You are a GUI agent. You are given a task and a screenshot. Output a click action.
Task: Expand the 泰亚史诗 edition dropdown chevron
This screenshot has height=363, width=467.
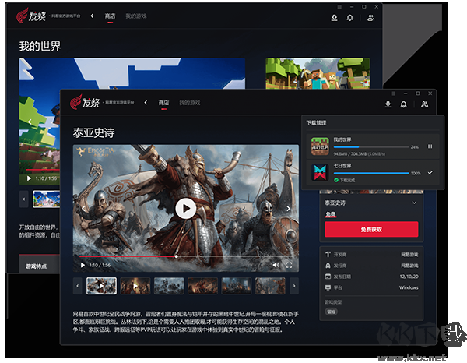(x=414, y=203)
